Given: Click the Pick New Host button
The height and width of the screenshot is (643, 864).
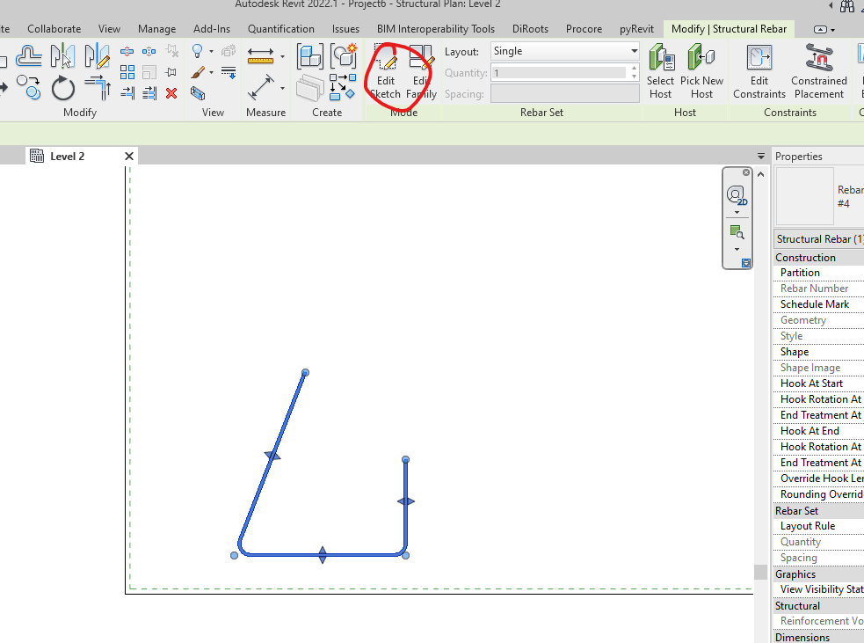Looking at the screenshot, I should tap(701, 72).
